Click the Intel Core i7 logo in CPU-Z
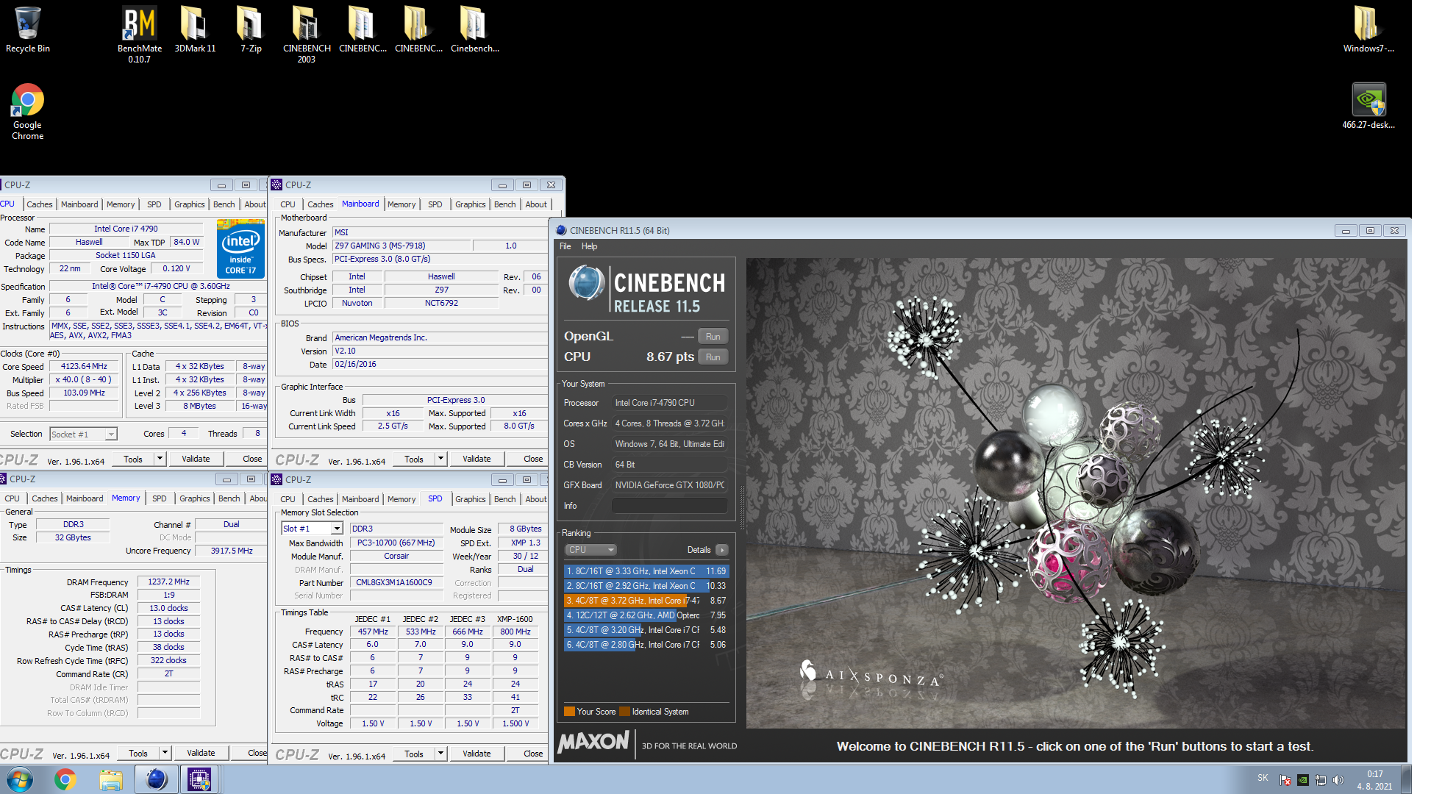Image resolution: width=1456 pixels, height=794 pixels. point(240,250)
